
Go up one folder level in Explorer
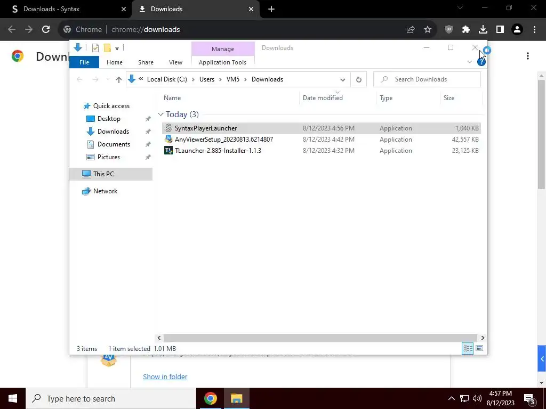[x=119, y=80]
